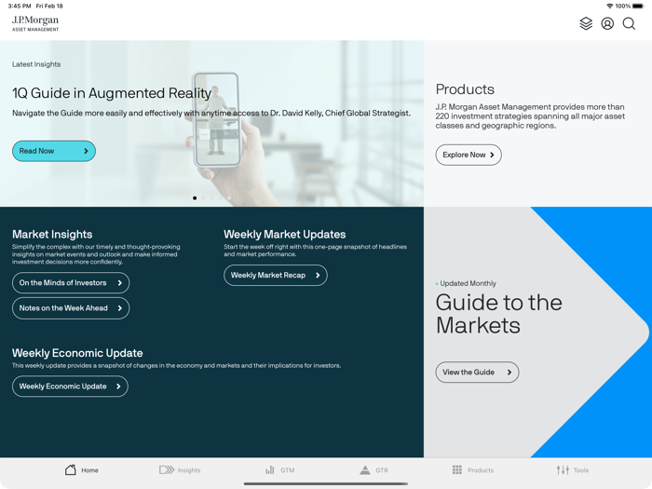Screen dimensions: 652x489
Task: Tap the GTM bar chart icon
Action: [270, 469]
